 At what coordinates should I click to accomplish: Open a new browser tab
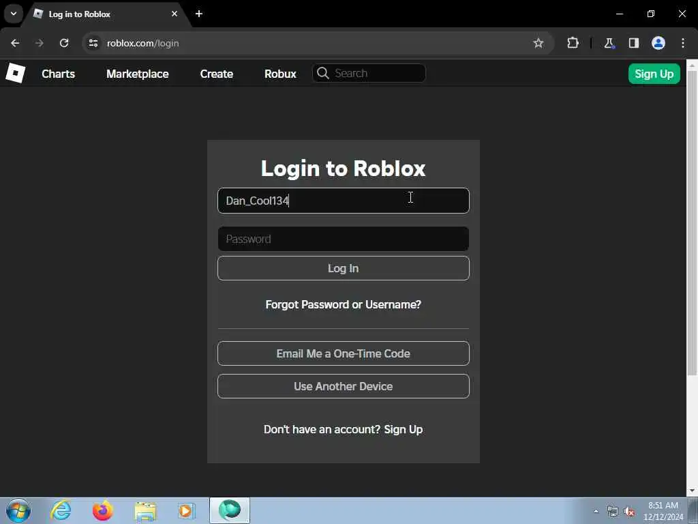199,14
